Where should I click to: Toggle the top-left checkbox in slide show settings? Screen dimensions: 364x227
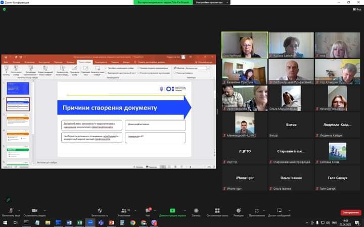(x=106, y=68)
